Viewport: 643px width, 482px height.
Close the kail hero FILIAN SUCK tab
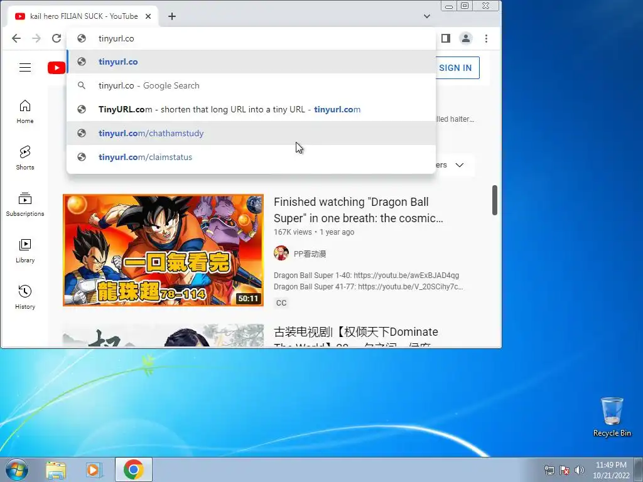pos(148,16)
